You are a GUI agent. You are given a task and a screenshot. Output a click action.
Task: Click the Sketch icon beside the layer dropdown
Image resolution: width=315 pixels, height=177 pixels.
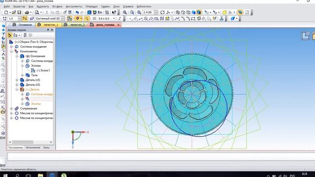click(69, 19)
